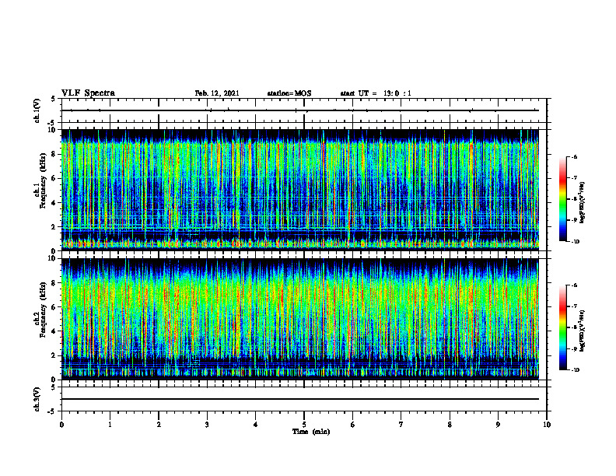This screenshot has height=476, width=616.
Task: Click the ch.1 frequency axis tick "4"
Action: click(54, 203)
